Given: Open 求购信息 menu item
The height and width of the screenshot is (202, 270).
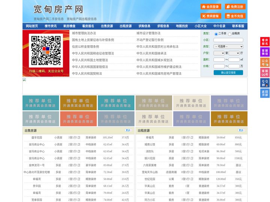Looking at the screenshot, I should [x=144, y=26].
